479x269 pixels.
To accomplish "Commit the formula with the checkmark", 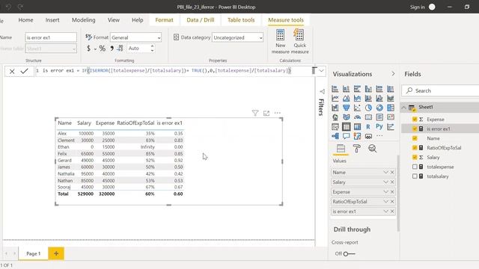I will tap(25, 71).
